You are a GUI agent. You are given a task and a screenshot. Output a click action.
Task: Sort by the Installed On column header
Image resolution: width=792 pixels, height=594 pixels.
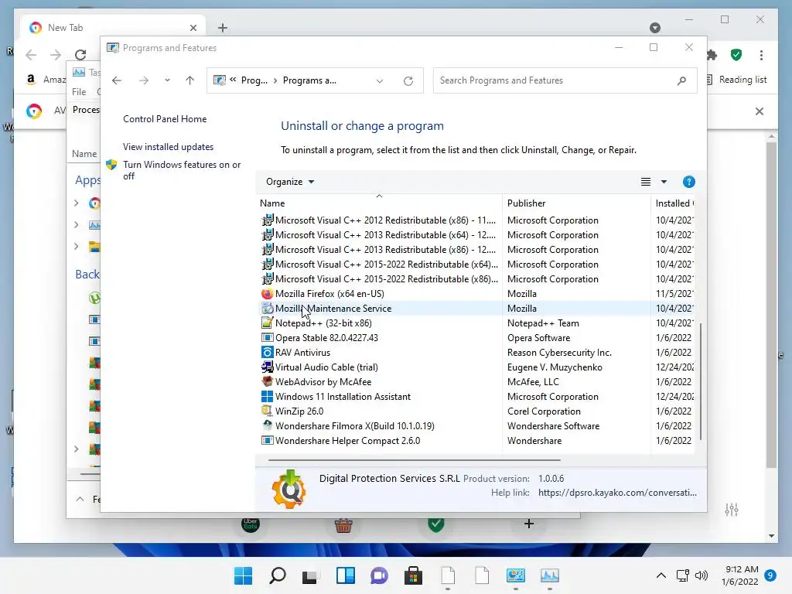pyautogui.click(x=673, y=203)
